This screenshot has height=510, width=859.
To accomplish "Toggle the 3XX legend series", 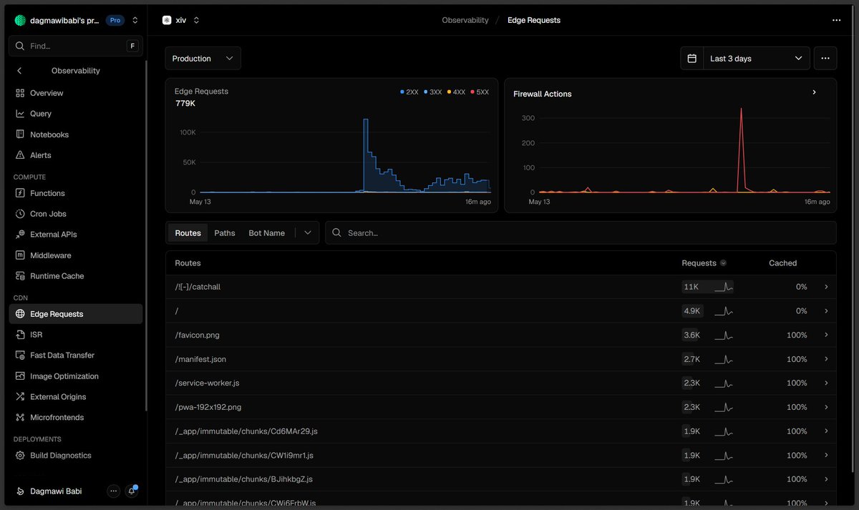I will (x=433, y=92).
